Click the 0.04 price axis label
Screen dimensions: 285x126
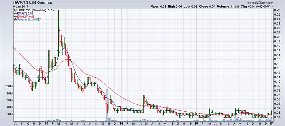277,108
